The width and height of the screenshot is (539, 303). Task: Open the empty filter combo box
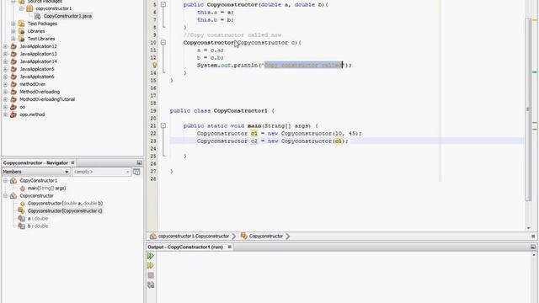point(101,172)
